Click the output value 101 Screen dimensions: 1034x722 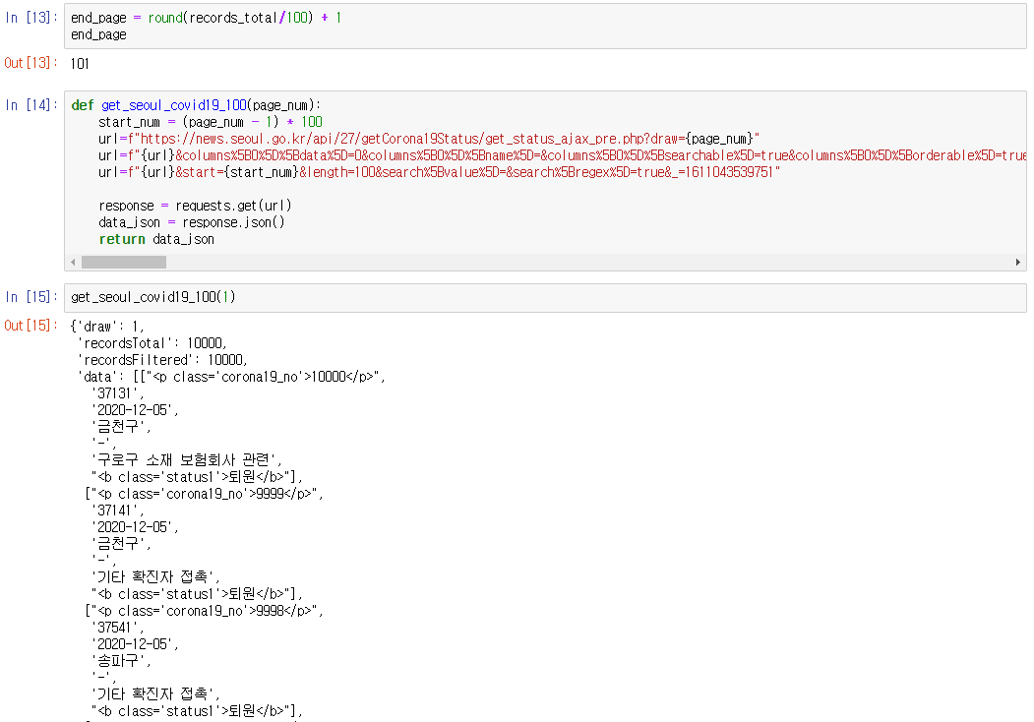coord(80,64)
